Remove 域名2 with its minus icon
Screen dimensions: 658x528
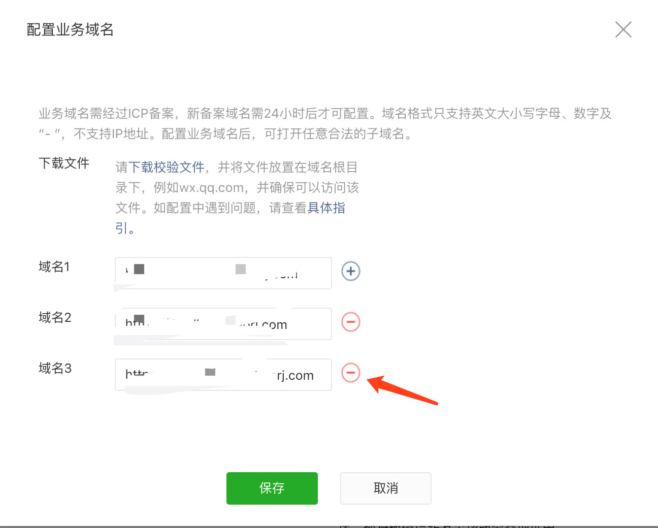(350, 322)
